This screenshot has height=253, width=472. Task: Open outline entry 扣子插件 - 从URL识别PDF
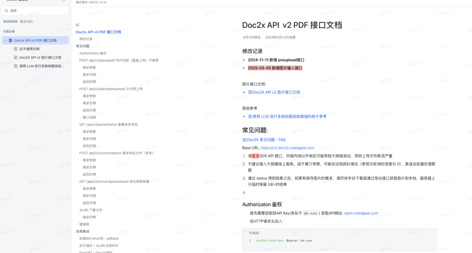99,246
